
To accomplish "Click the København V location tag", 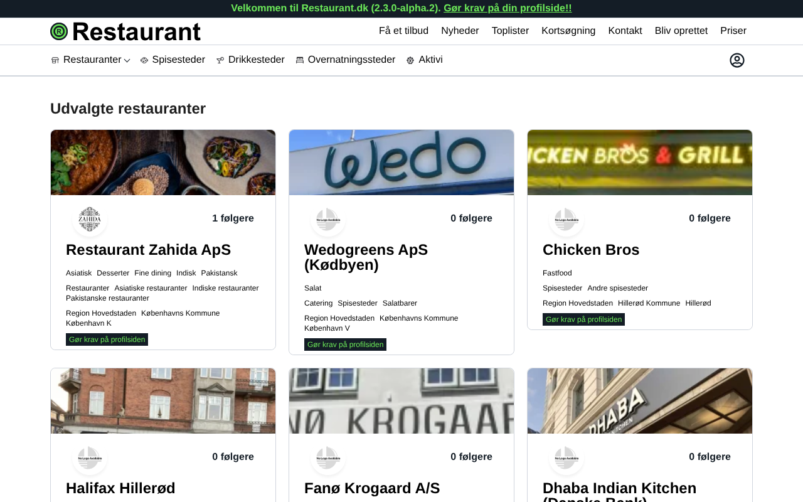I will point(327,328).
